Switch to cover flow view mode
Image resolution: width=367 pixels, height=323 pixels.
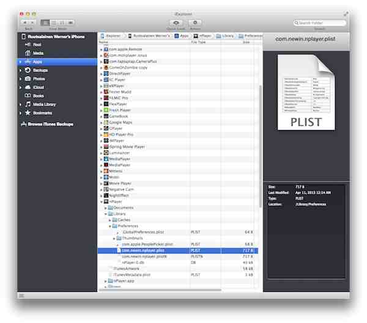pyautogui.click(x=70, y=23)
